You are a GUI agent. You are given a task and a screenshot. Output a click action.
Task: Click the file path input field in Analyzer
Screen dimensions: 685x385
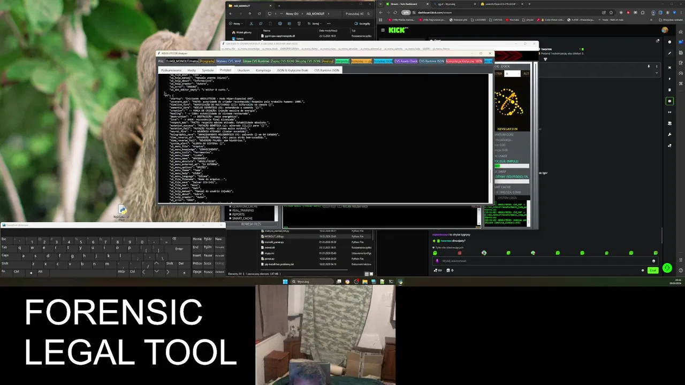(181, 61)
